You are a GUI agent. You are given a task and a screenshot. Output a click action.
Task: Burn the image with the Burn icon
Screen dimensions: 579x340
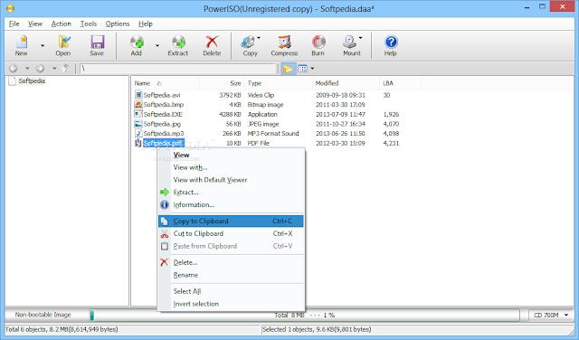point(318,45)
